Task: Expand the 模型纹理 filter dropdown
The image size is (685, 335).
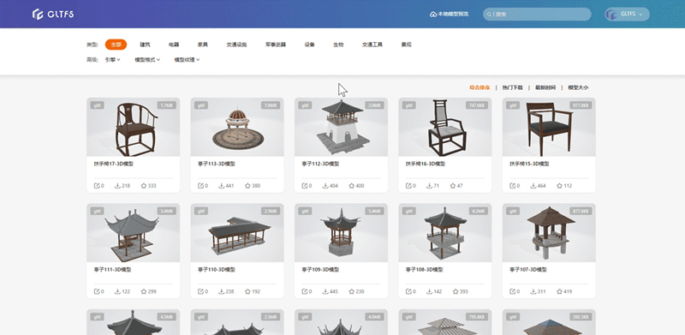Action: tap(187, 59)
